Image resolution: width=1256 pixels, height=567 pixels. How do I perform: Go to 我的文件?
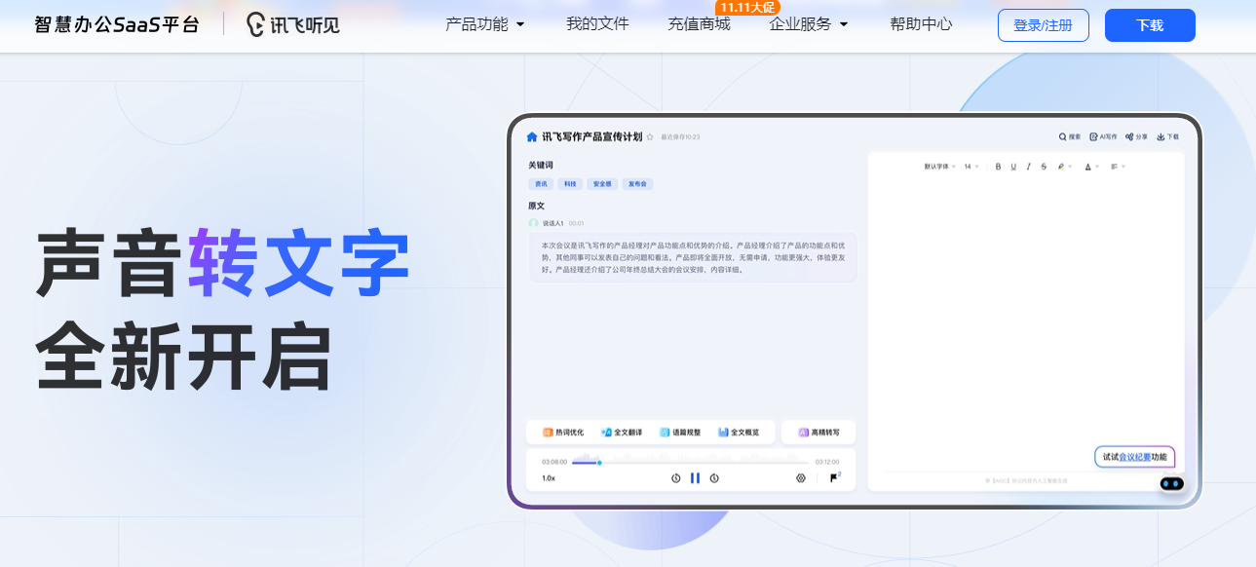597,24
